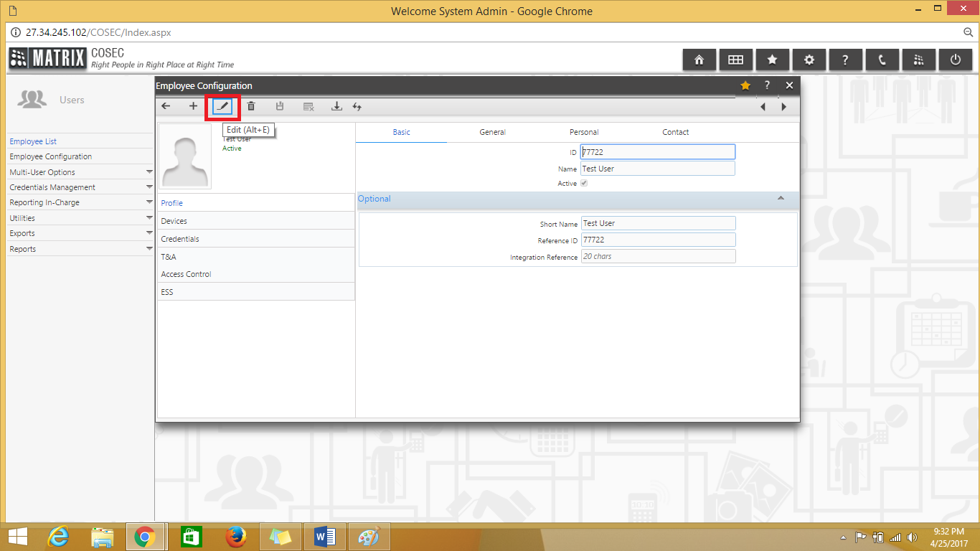
Task: Click the Add new employee plus icon
Action: 193,106
